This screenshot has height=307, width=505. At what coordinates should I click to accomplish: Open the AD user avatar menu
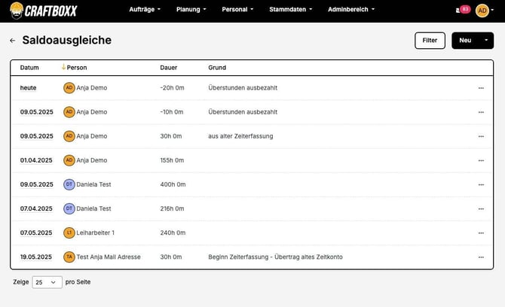pos(483,10)
